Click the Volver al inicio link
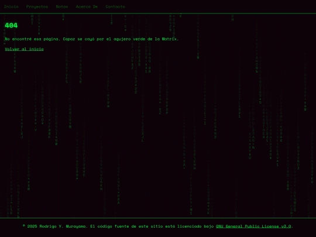 24,49
